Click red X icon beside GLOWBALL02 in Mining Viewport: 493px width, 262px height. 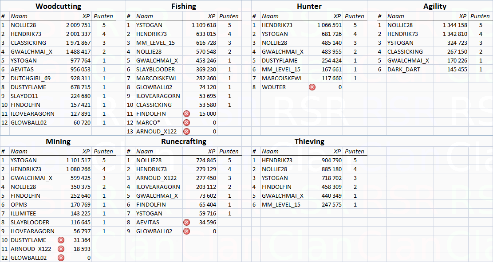tap(61, 258)
